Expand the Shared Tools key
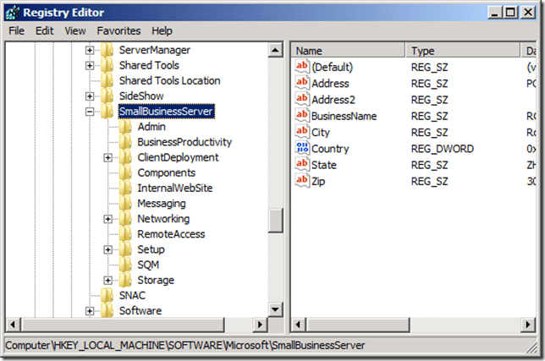 point(90,66)
